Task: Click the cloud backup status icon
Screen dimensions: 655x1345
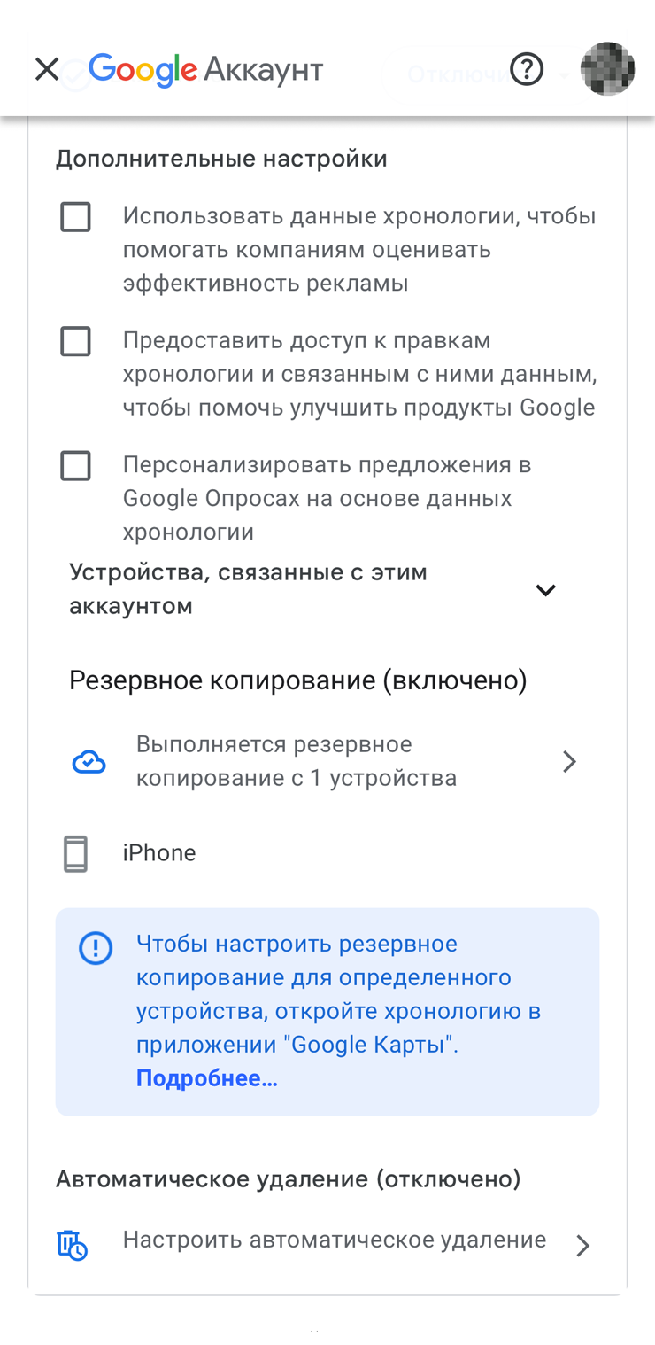Action: point(89,762)
